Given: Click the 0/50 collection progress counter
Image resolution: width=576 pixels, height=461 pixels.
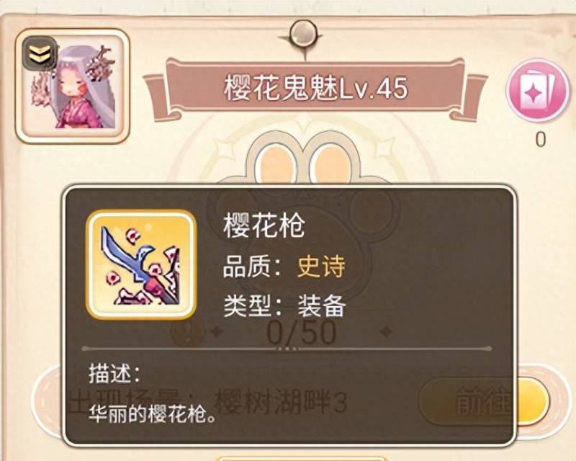Looking at the screenshot, I should coord(301,332).
